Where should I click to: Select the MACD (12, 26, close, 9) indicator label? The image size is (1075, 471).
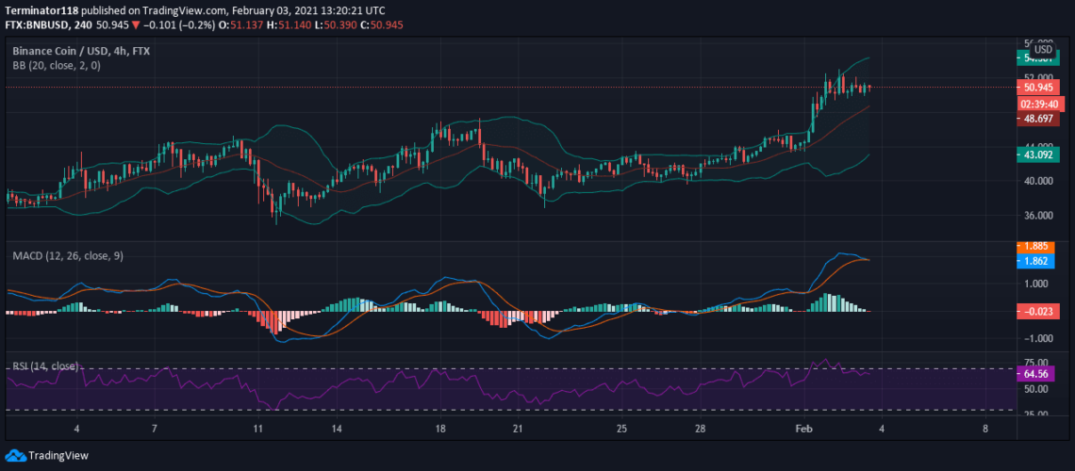[x=67, y=255]
